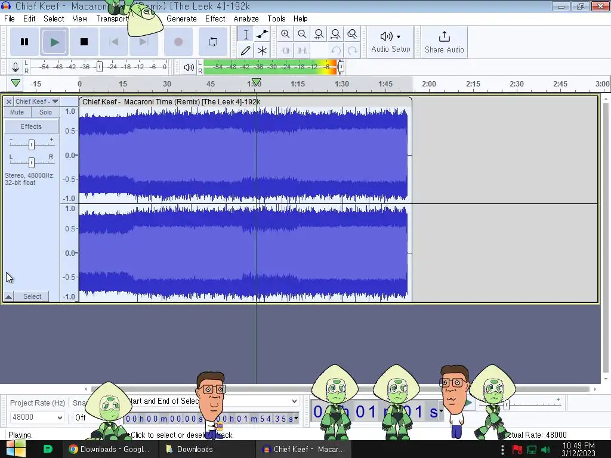The width and height of the screenshot is (611, 458).
Task: Fit project to width zoom icon
Action: (335, 34)
